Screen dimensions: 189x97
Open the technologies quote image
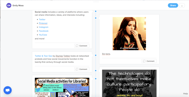point(129,83)
